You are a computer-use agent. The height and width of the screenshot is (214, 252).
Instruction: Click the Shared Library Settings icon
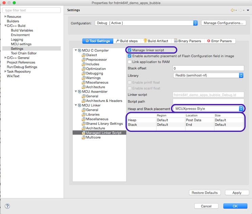[x=84, y=124]
